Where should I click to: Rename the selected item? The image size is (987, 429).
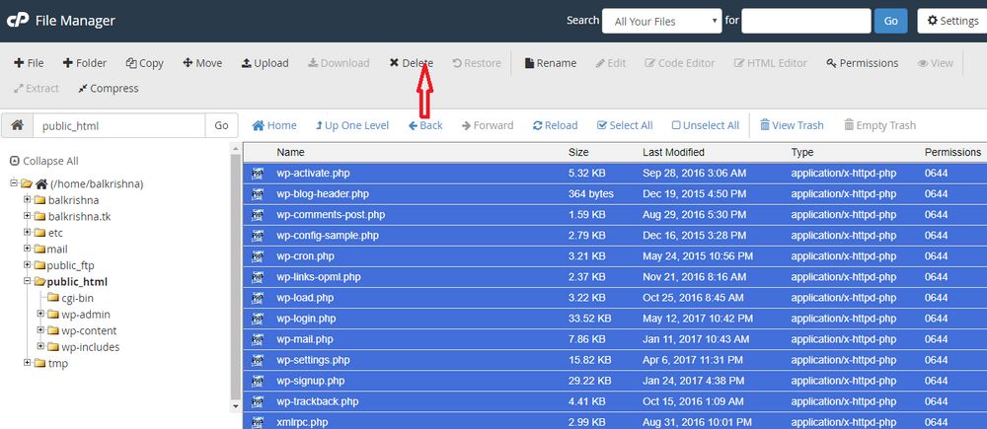(551, 63)
